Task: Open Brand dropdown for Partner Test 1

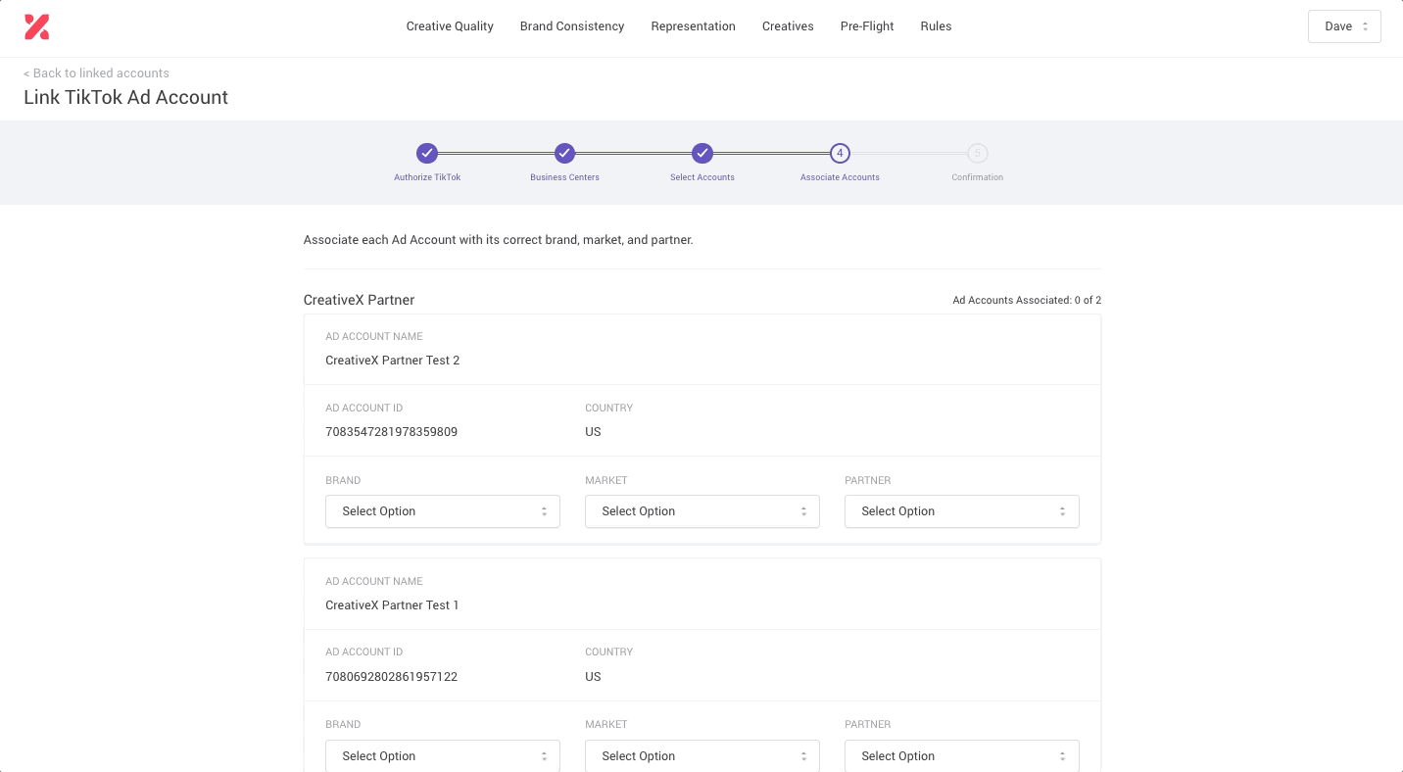Action: pyautogui.click(x=443, y=755)
